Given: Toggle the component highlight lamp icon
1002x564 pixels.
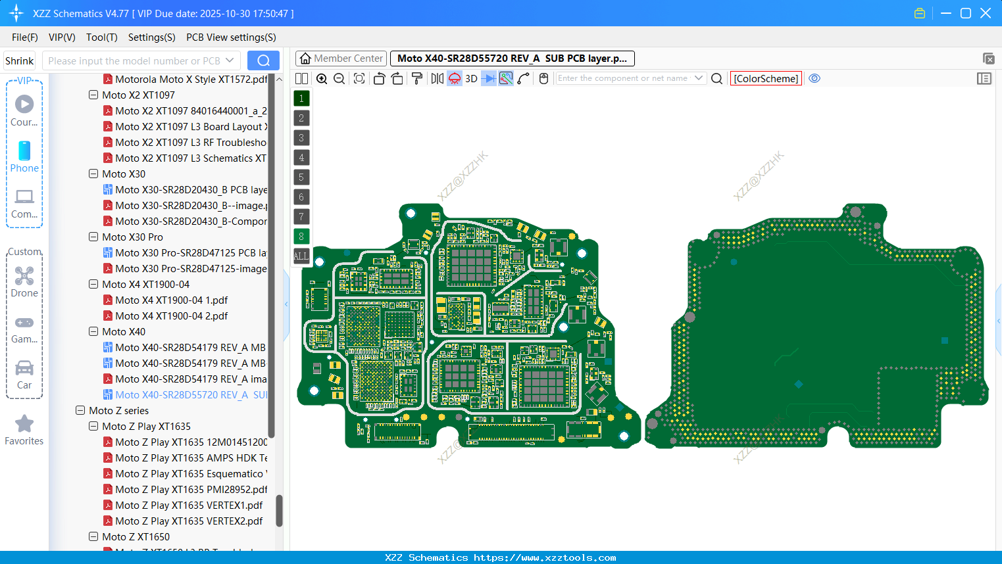Looking at the screenshot, I should click(x=454, y=78).
